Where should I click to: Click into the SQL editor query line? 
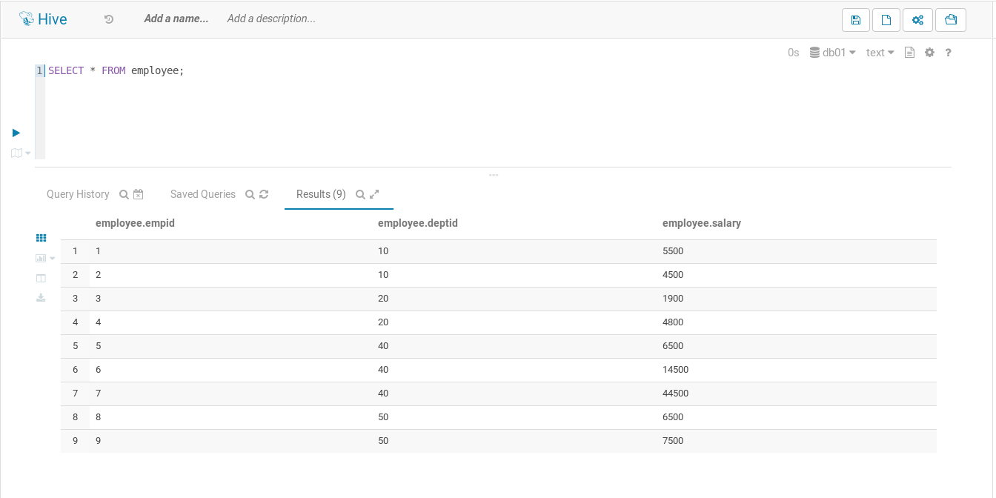(x=116, y=70)
